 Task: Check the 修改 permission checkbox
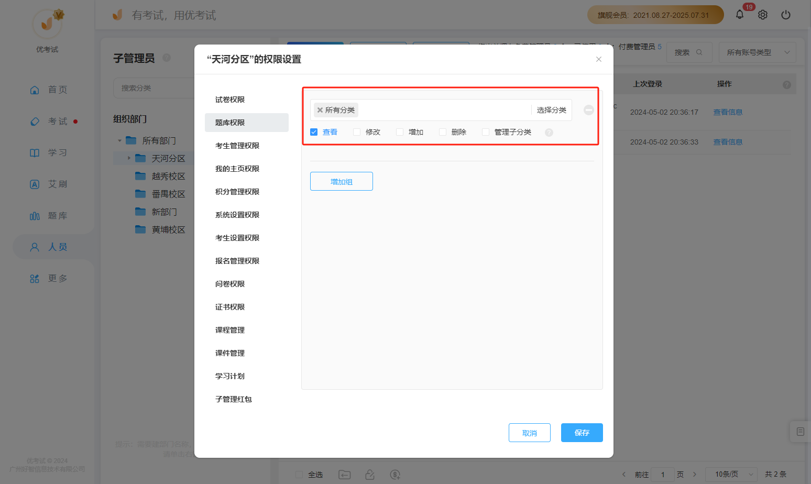[357, 132]
